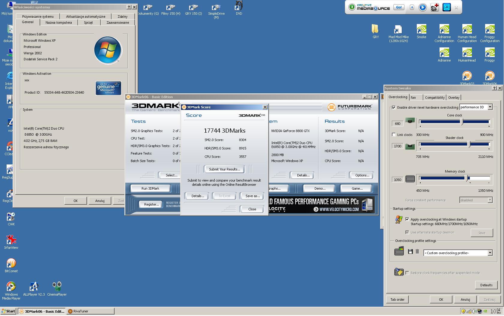This screenshot has width=504, height=316.
Task: Select the ALLPlayer V2.3 desktop icon
Action: tap(34, 289)
